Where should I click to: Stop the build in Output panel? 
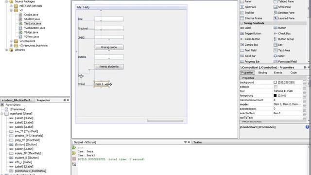coord(74,159)
